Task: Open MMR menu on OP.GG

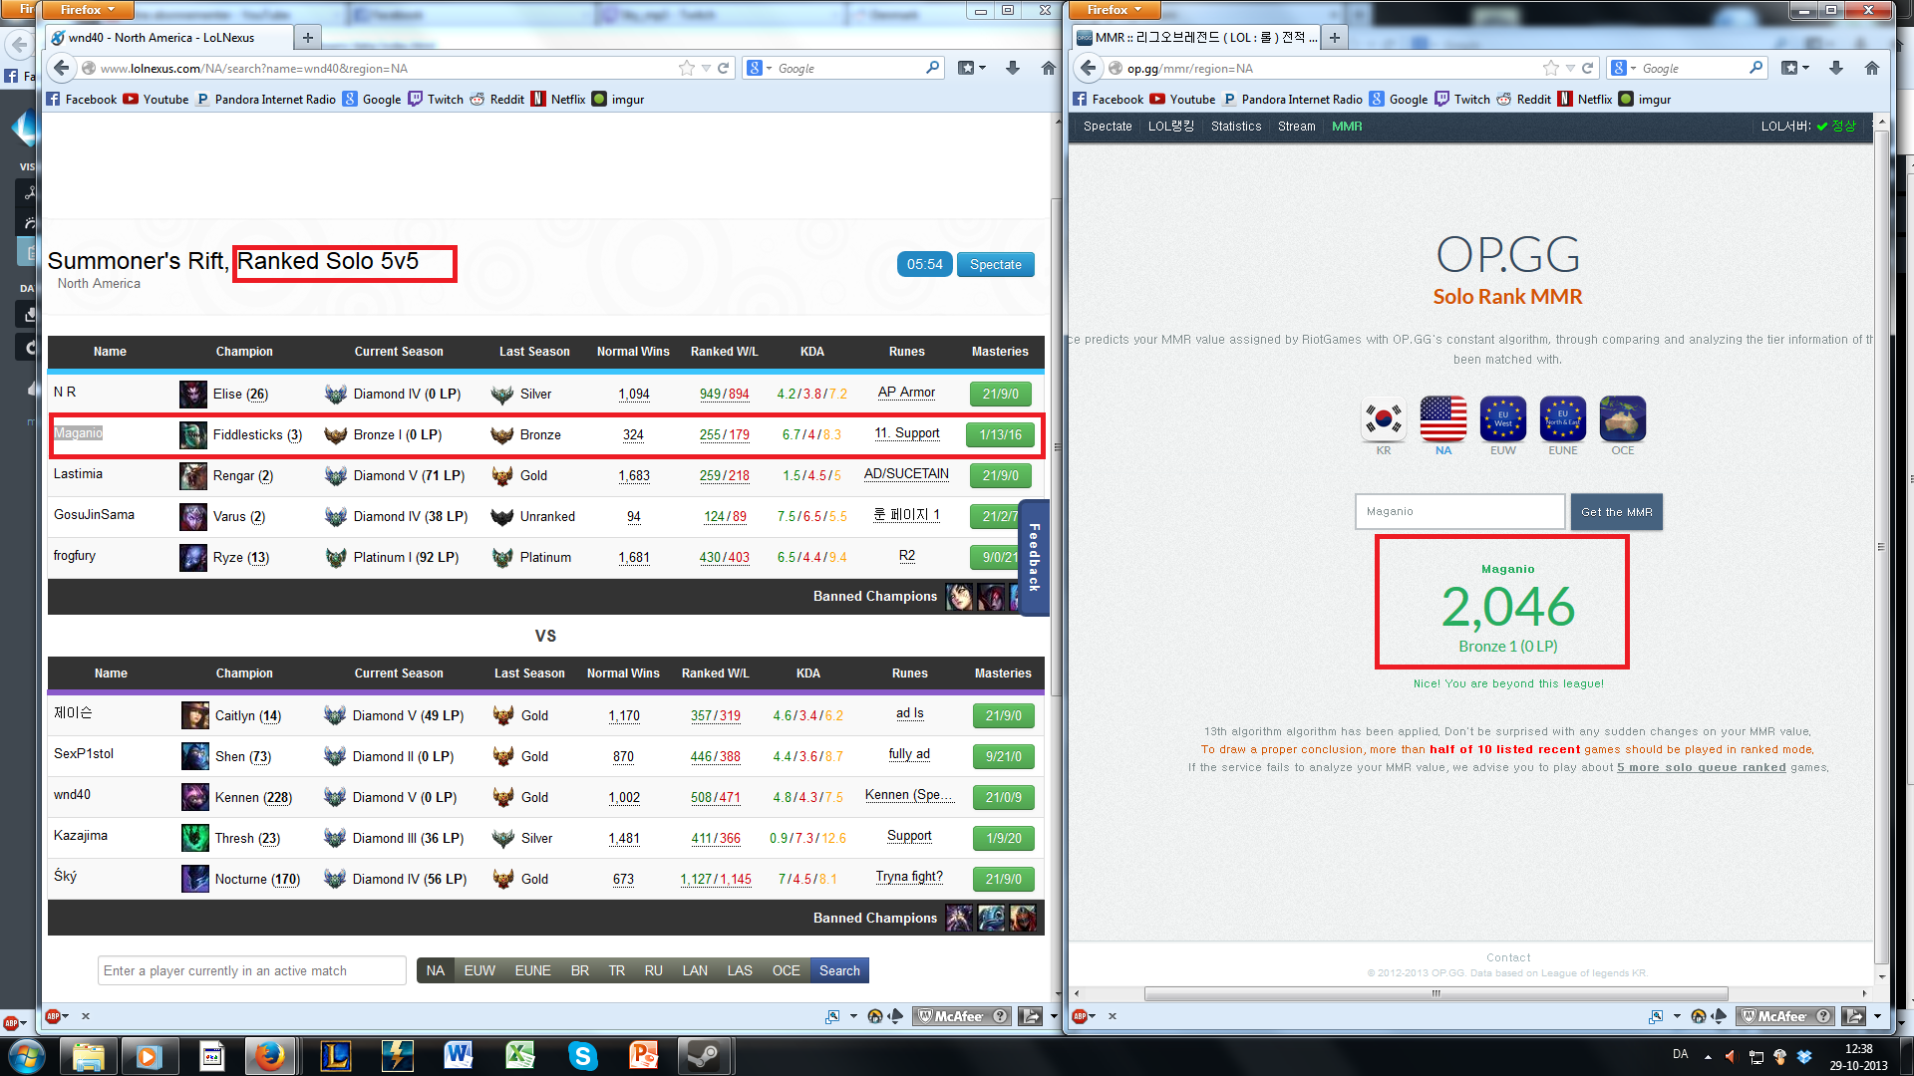Action: [x=1347, y=127]
